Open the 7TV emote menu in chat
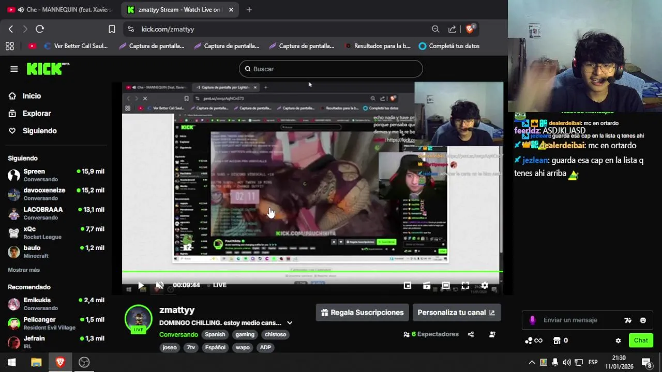 628,320
